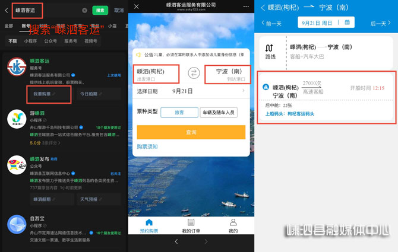The height and width of the screenshot is (252, 398).
Task: Open 天气预报 under 嵊泗发布
Action: tap(99, 199)
